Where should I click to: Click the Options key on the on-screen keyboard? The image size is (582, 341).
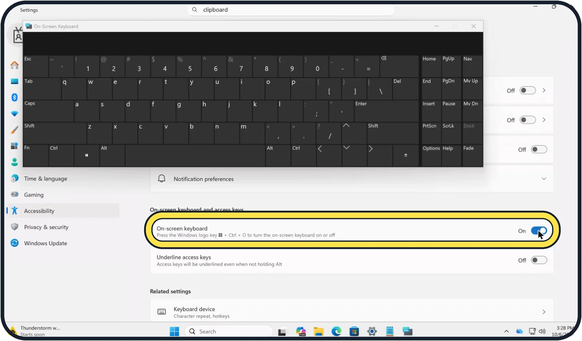(431, 155)
